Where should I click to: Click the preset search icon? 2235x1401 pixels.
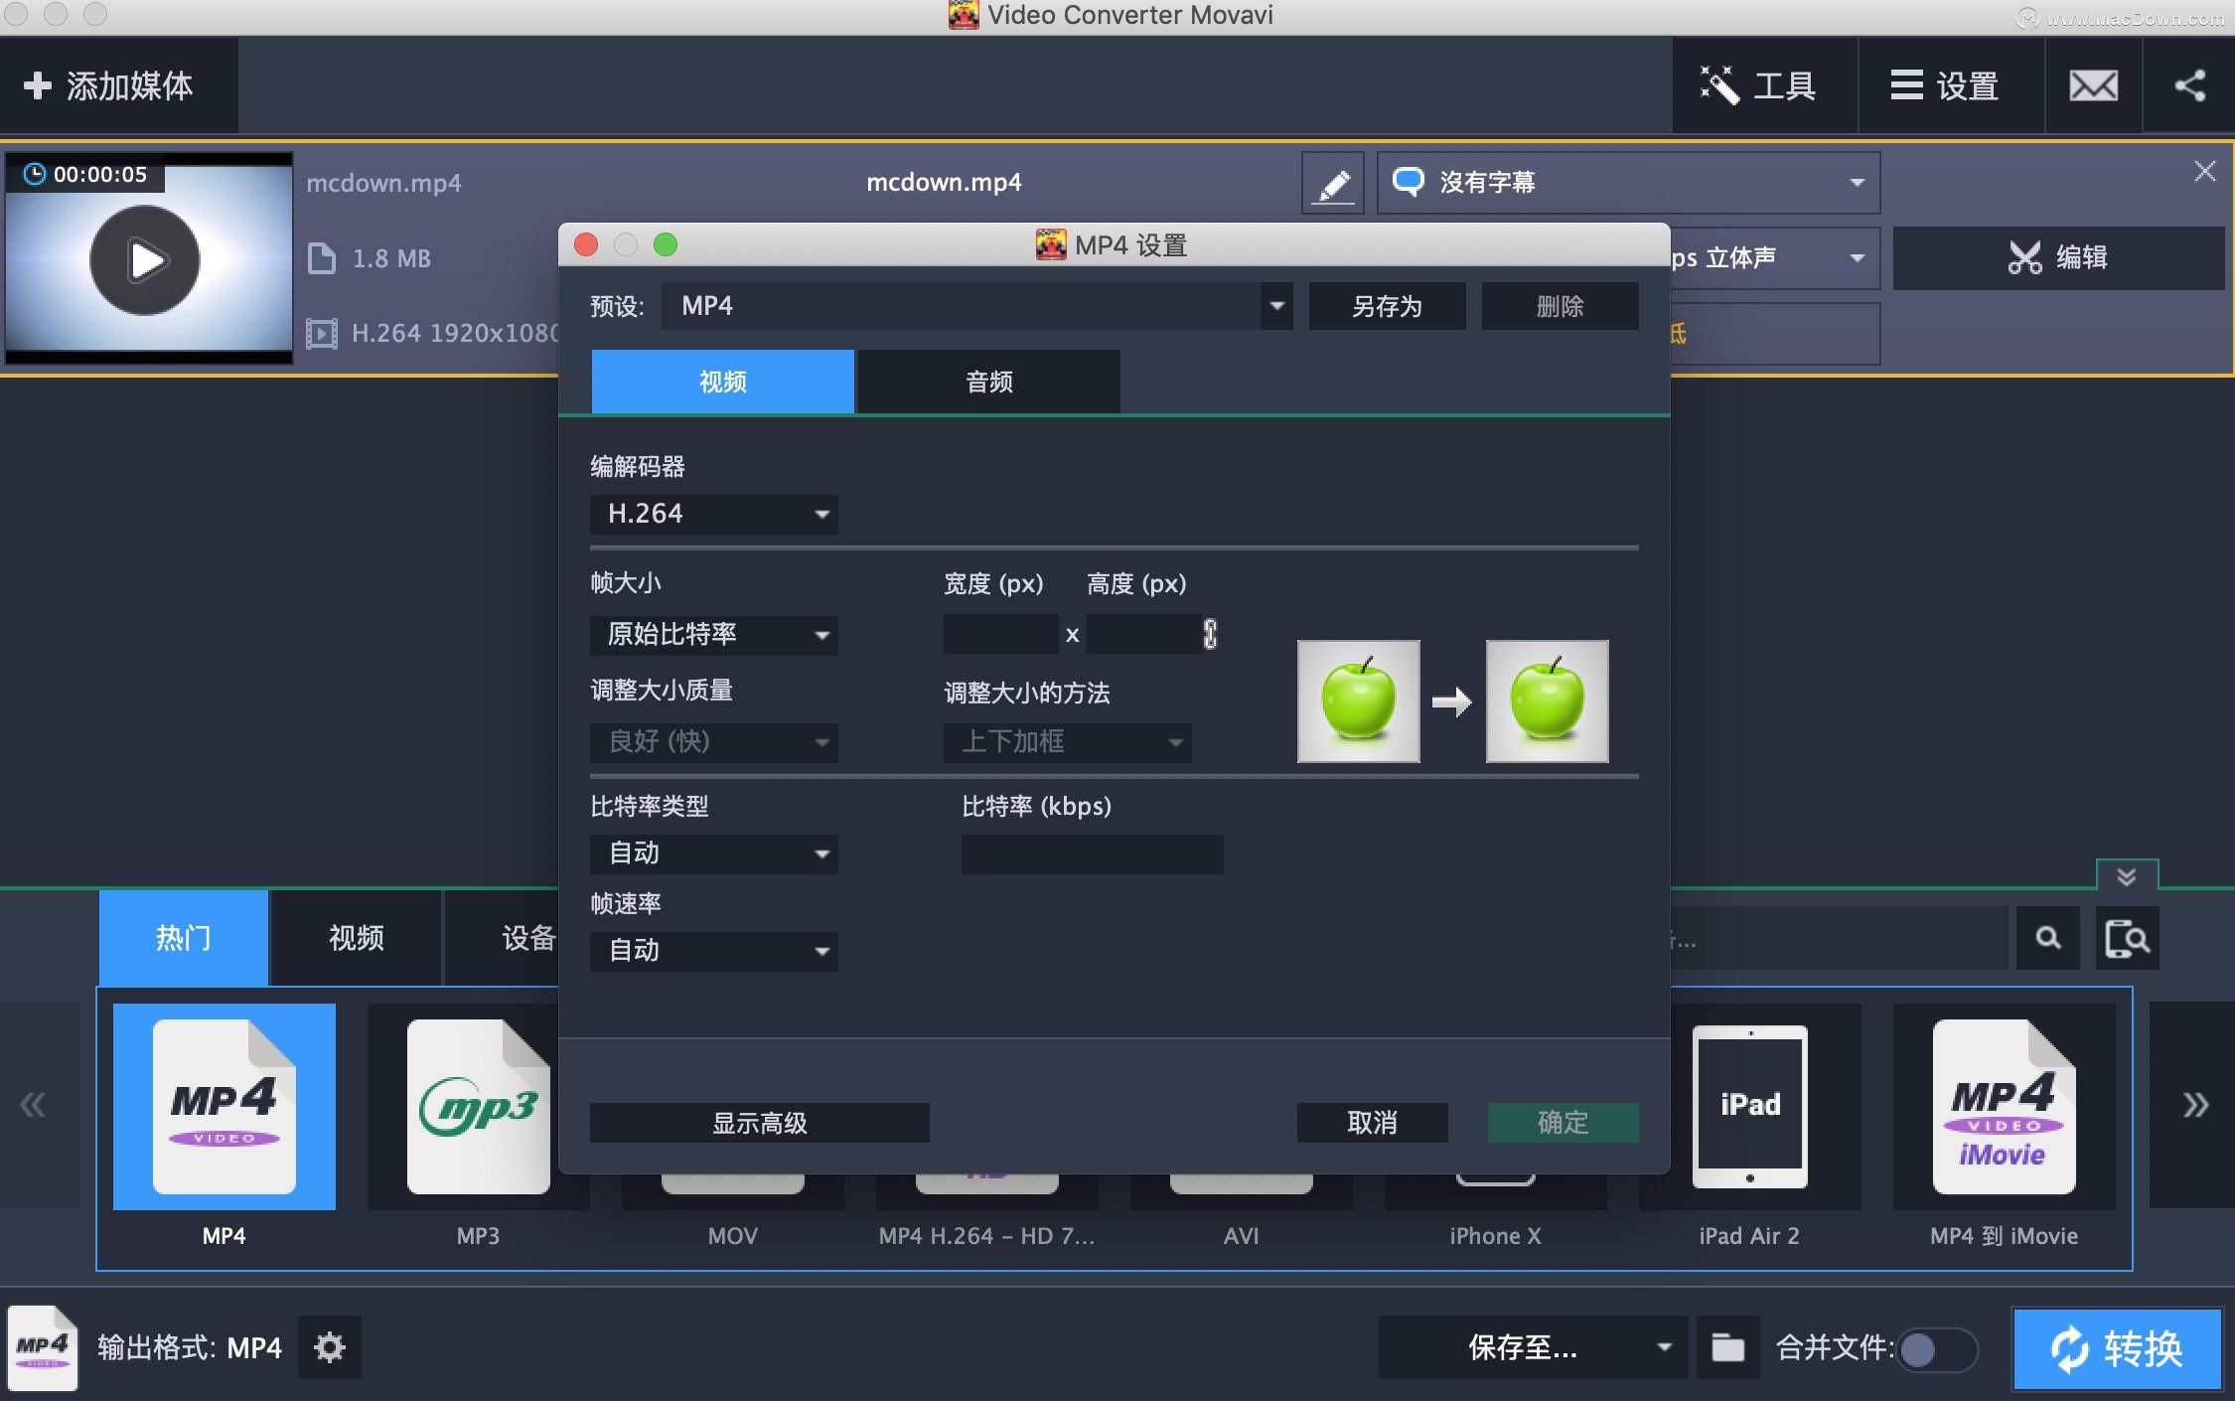click(2047, 937)
